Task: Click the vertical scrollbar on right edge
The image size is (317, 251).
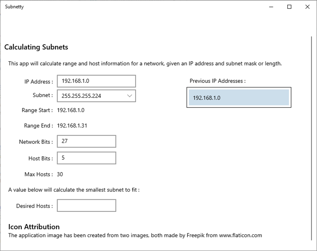Action: (x=312, y=138)
